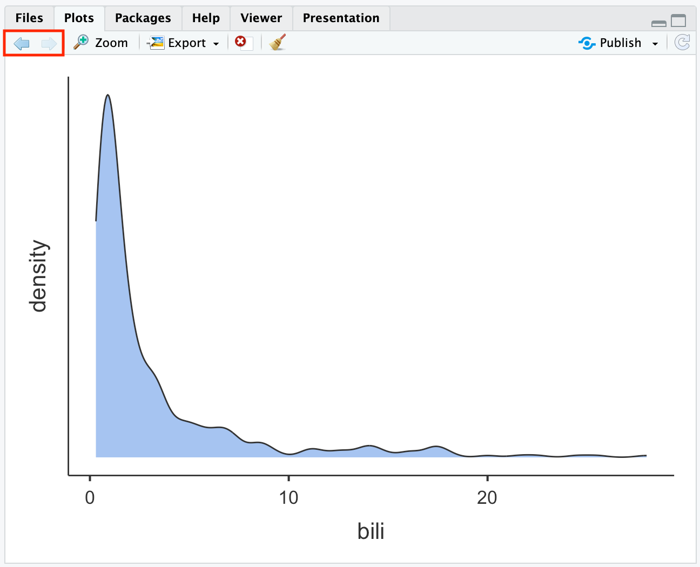Go to the next plot with forward arrow
700x567 pixels.
[x=49, y=43]
